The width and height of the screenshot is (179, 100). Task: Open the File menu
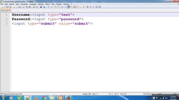click(2, 4)
